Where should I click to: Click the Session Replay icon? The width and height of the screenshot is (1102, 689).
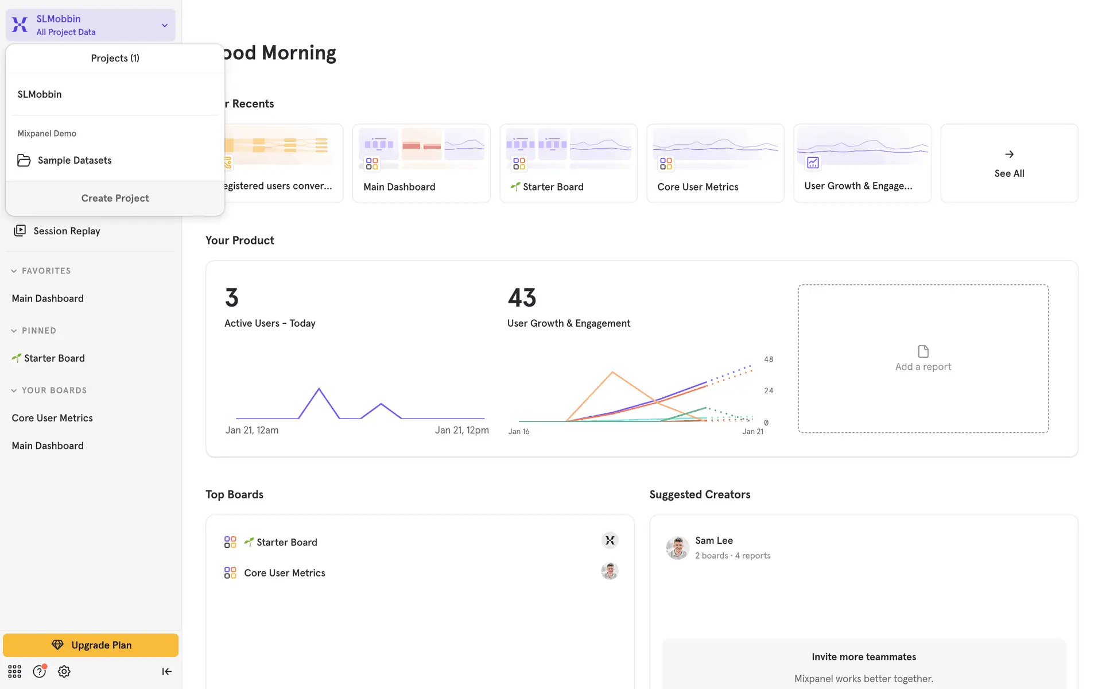click(20, 231)
